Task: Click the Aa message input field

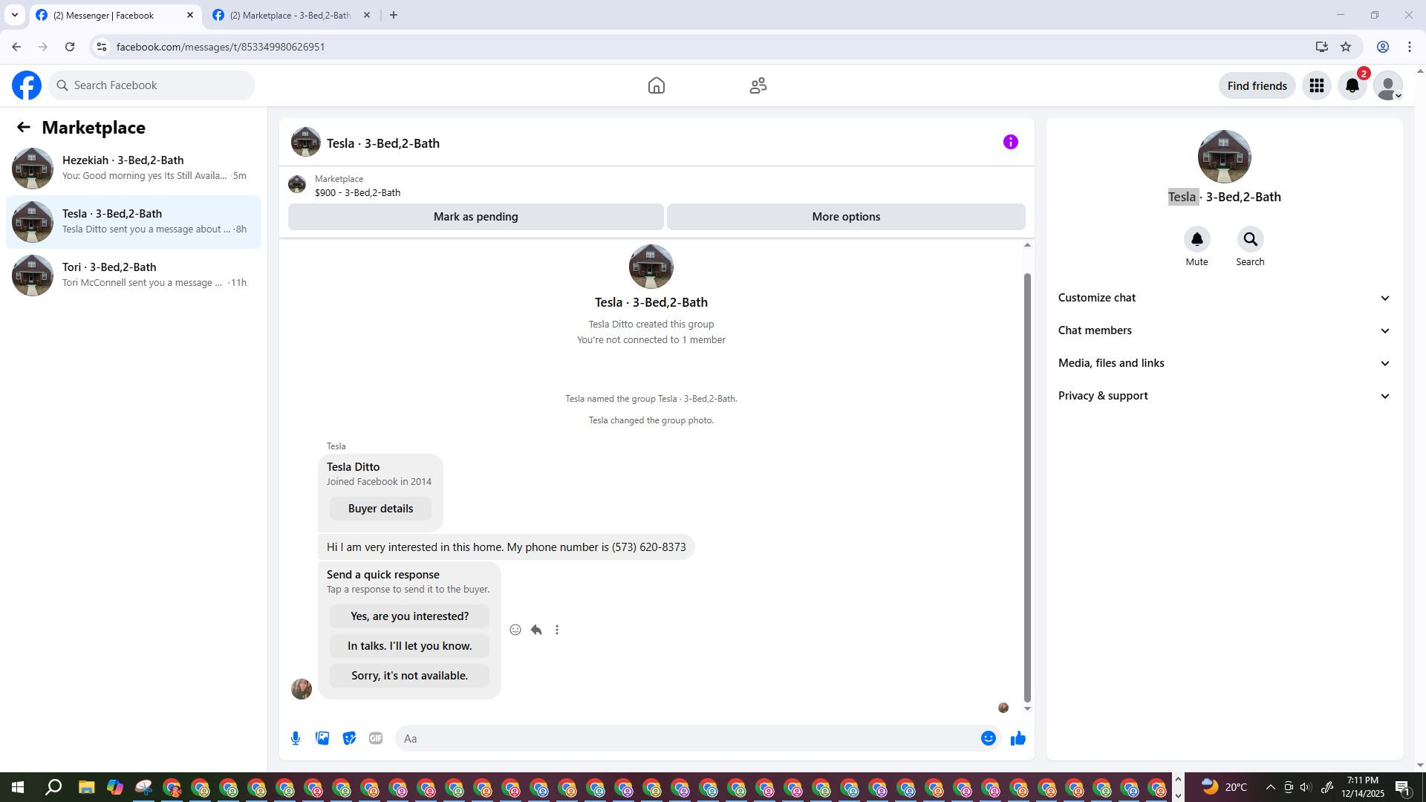Action: click(683, 738)
